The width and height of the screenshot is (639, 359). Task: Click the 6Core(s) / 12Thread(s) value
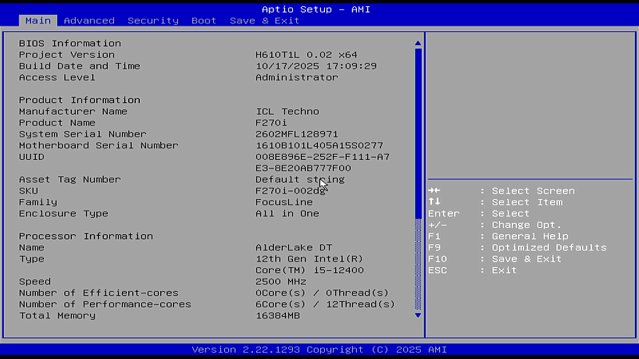[x=325, y=304]
